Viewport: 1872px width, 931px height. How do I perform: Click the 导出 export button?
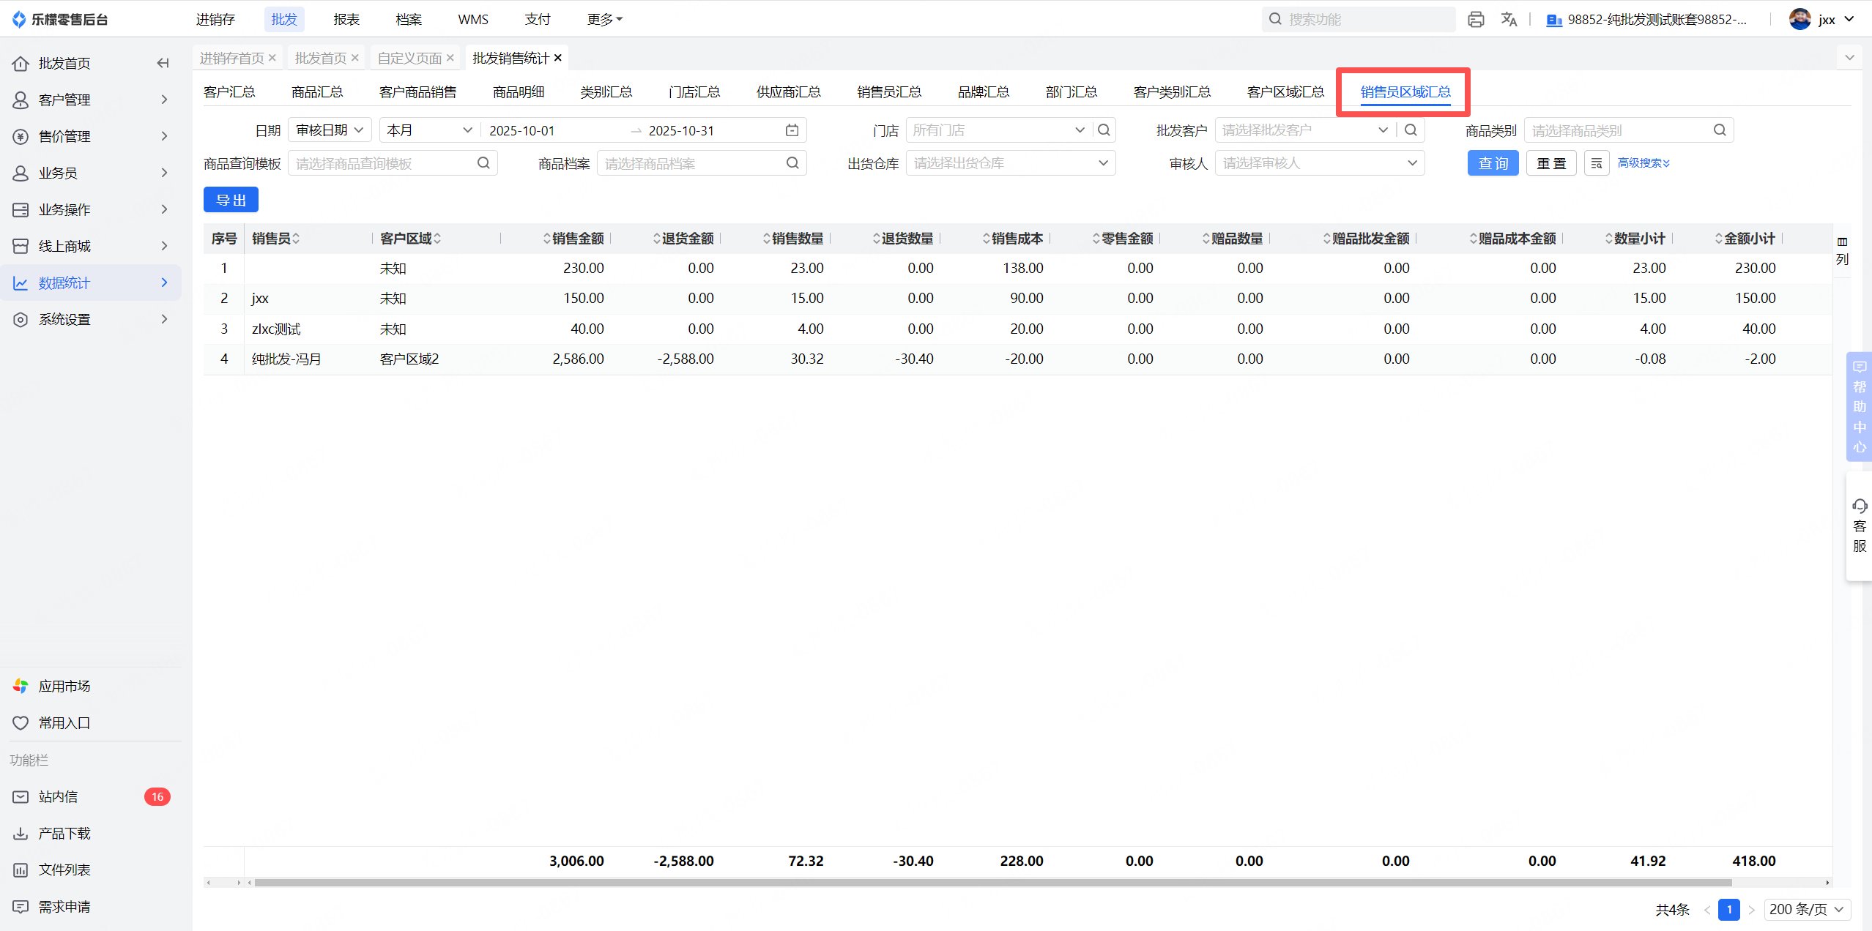pos(231,200)
